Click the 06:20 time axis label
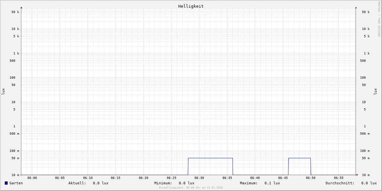This screenshot has height=191, width=382. pos(144,178)
